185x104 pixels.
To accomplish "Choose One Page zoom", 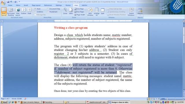I will 79,9.
